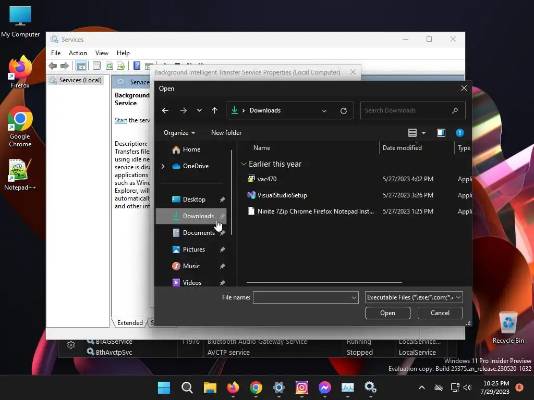Show hidden system tray icons chevron
Screen dimensions: 534x400
pos(421,387)
